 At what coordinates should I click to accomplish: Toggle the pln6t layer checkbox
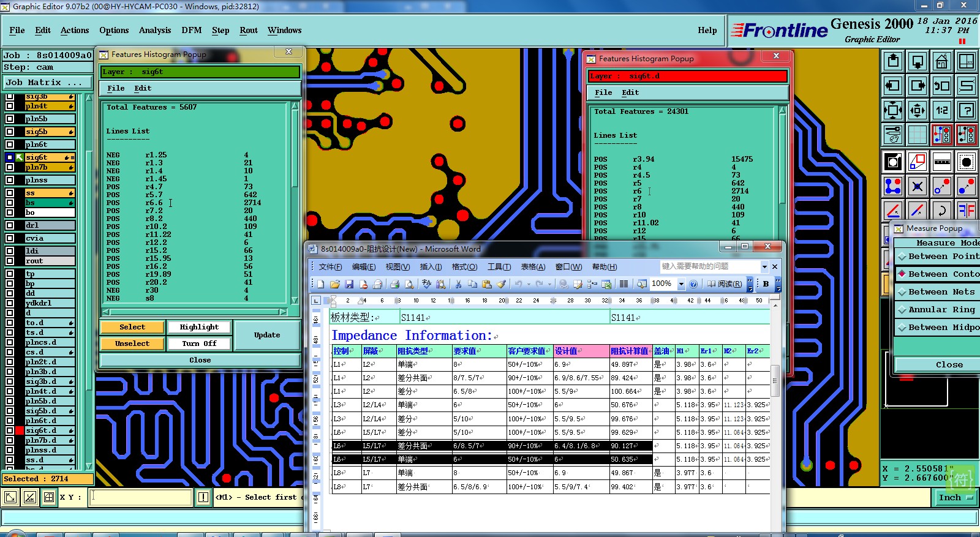[10, 145]
